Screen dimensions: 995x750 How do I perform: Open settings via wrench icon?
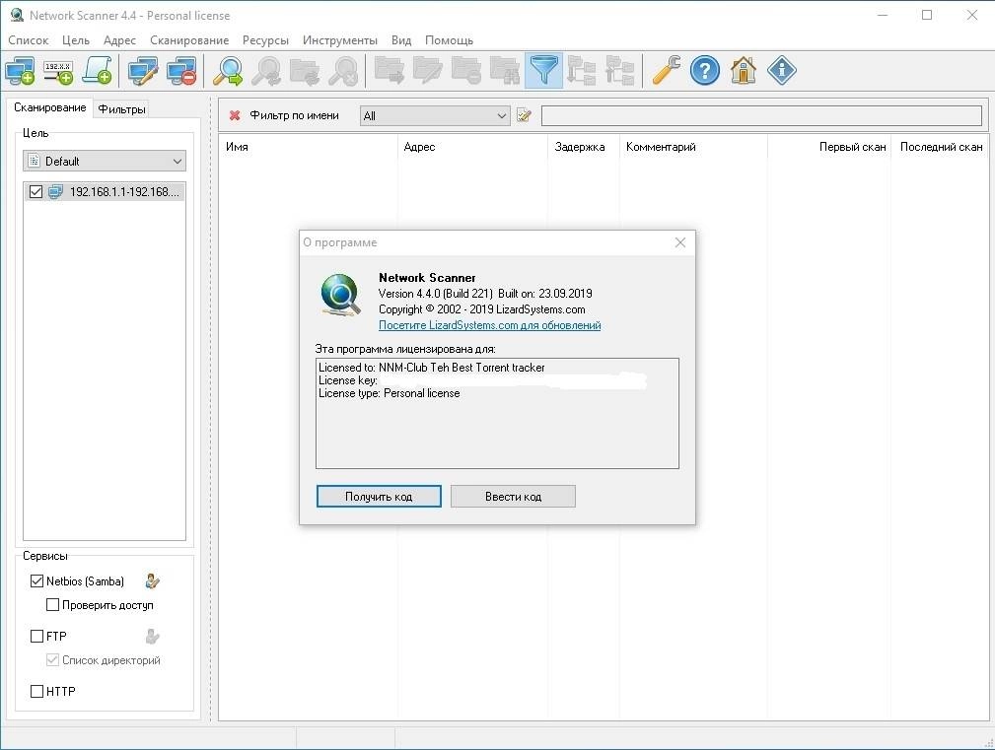pyautogui.click(x=667, y=70)
